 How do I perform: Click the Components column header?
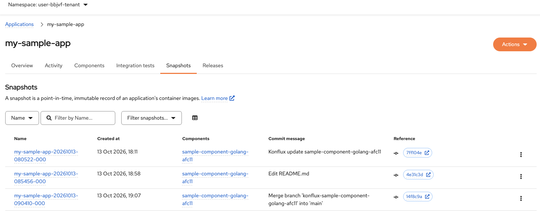click(196, 139)
